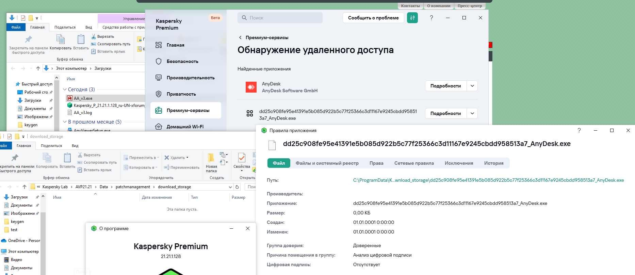The image size is (635, 275).
Task: Open OneDrive - Personal in lower Explorer tree
Action: 21,241
